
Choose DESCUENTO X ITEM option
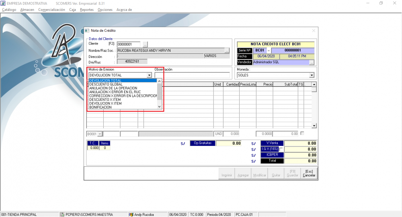point(123,100)
